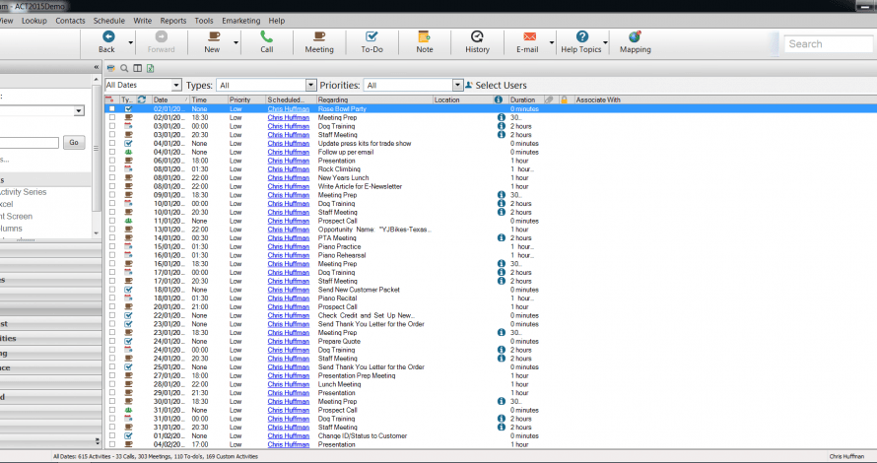Expand the Help Topics dropdown arrow
This screenshot has height=463, width=877.
pos(605,42)
